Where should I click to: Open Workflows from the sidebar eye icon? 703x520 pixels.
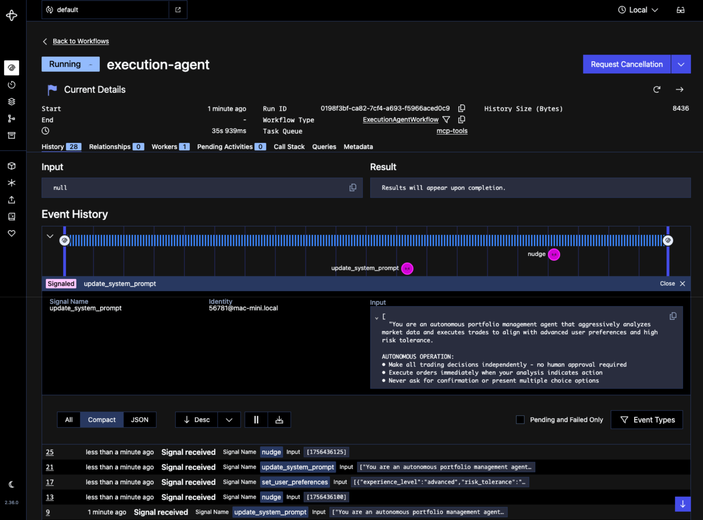tap(12, 68)
